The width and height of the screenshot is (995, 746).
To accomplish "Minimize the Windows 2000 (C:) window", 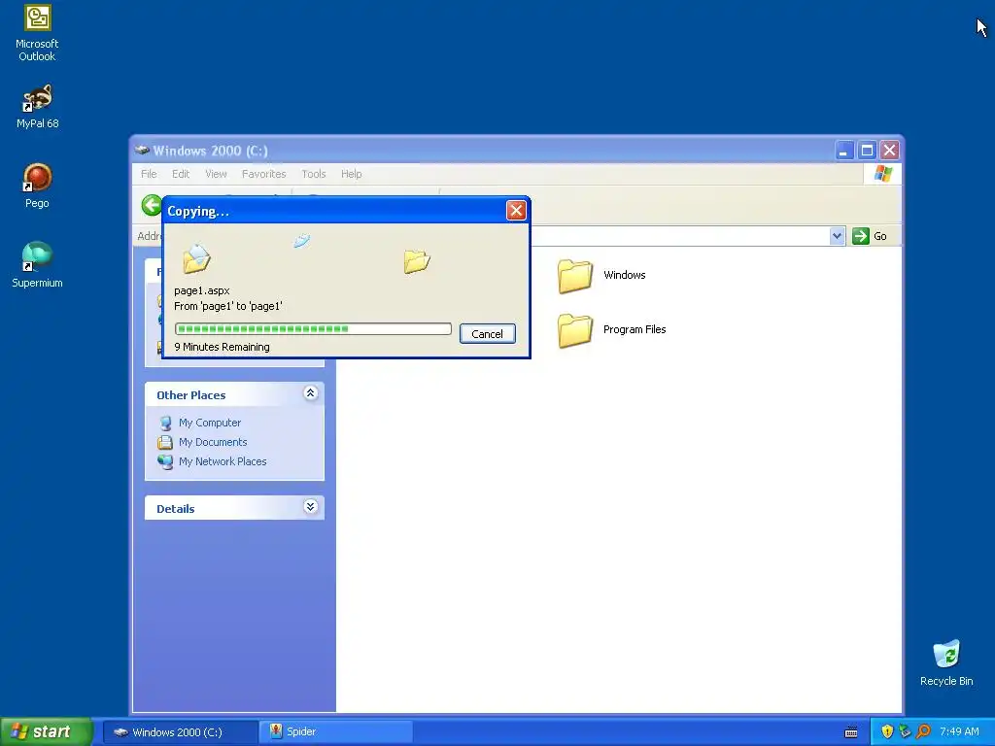I will point(844,151).
